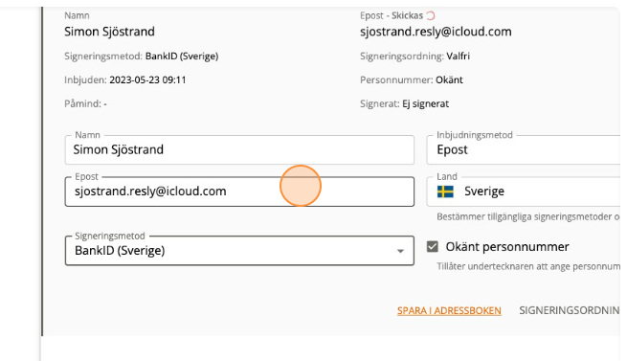Click the Påmind value line

pos(85,104)
